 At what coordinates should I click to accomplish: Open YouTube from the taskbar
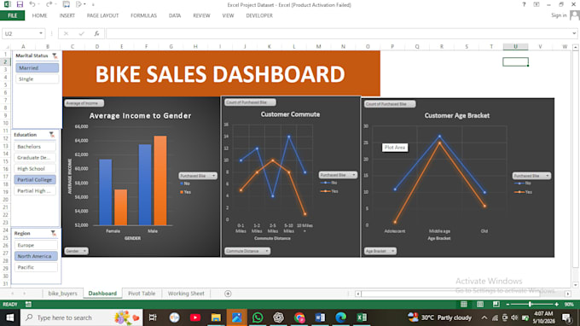tap(195, 317)
